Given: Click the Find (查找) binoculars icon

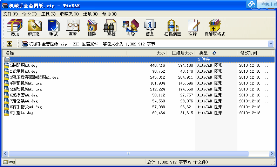Looking at the screenshot, I should coord(111,28).
